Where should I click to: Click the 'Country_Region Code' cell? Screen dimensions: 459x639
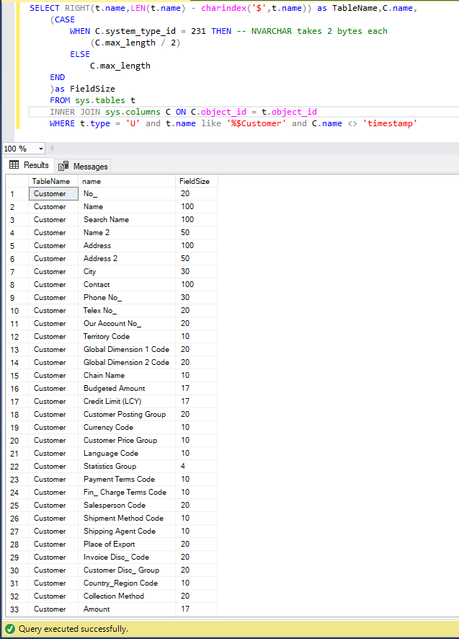(127, 583)
